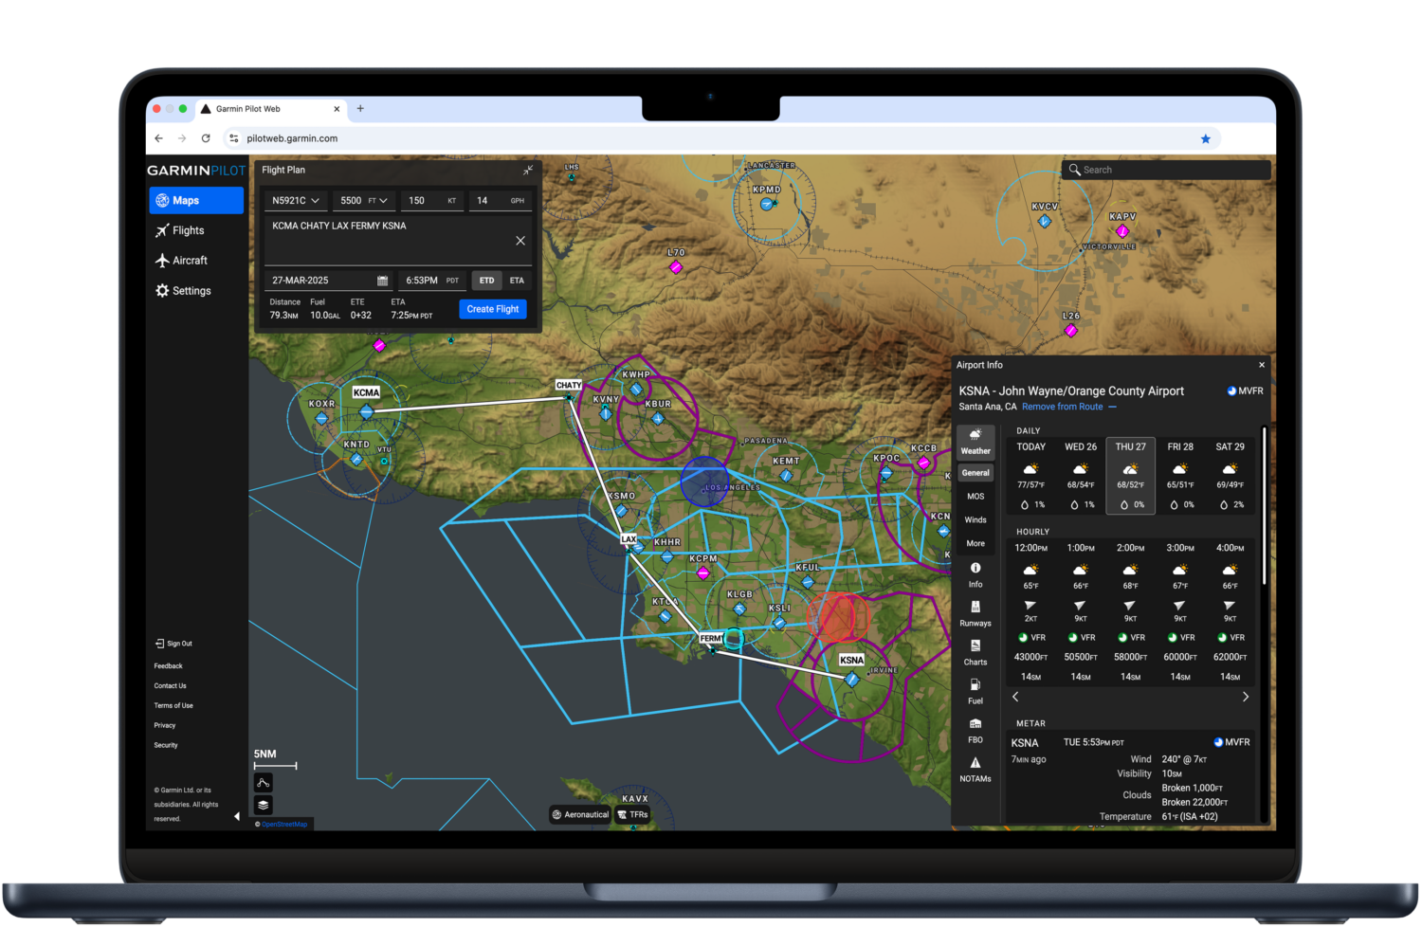Image resolution: width=1422 pixels, height=927 pixels.
Task: Open the Weather panel for KSNA
Action: coord(975,444)
